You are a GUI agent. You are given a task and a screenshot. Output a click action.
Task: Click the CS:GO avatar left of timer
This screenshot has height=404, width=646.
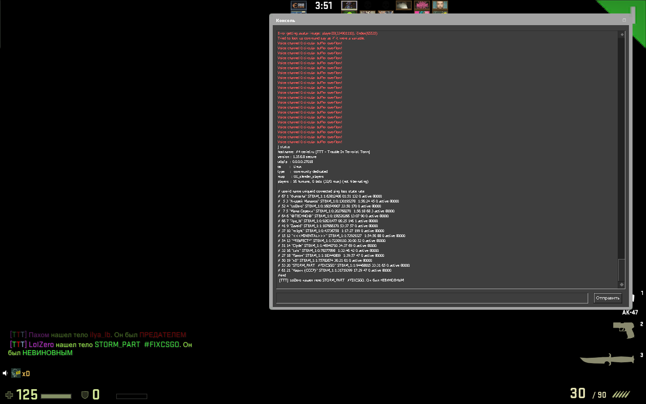(x=298, y=5)
